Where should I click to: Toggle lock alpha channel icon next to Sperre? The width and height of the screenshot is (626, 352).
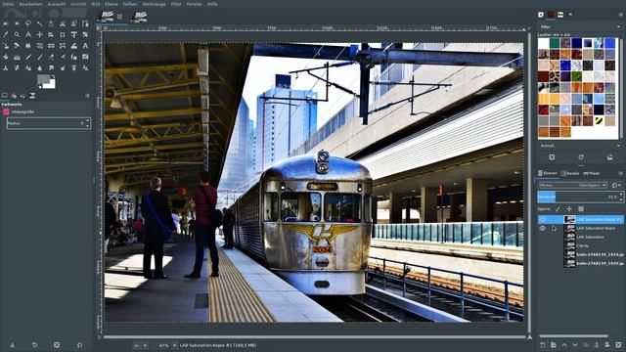pos(580,208)
